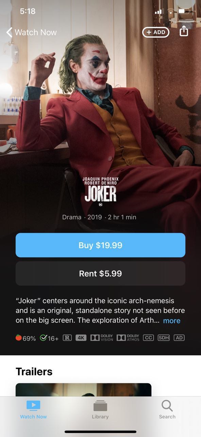Tap the SDH subtitles badge
Viewport: 201px width, 437px height.
[164, 338]
